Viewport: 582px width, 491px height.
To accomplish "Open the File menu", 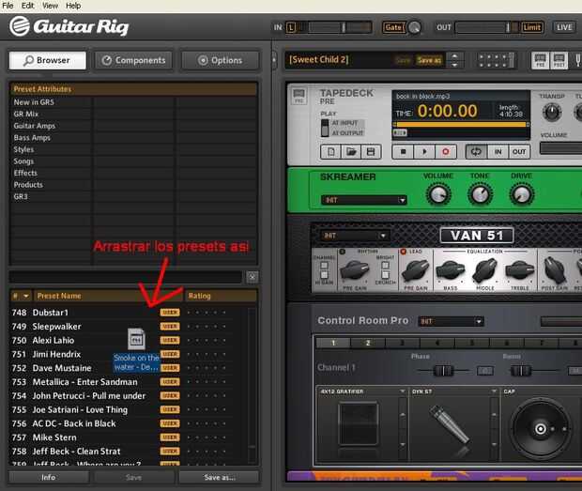I will [8, 6].
